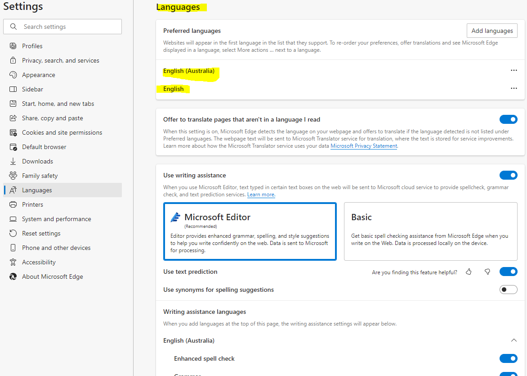The image size is (527, 376).
Task: Click the About Microsoft Edge logo icon
Action: click(13, 276)
